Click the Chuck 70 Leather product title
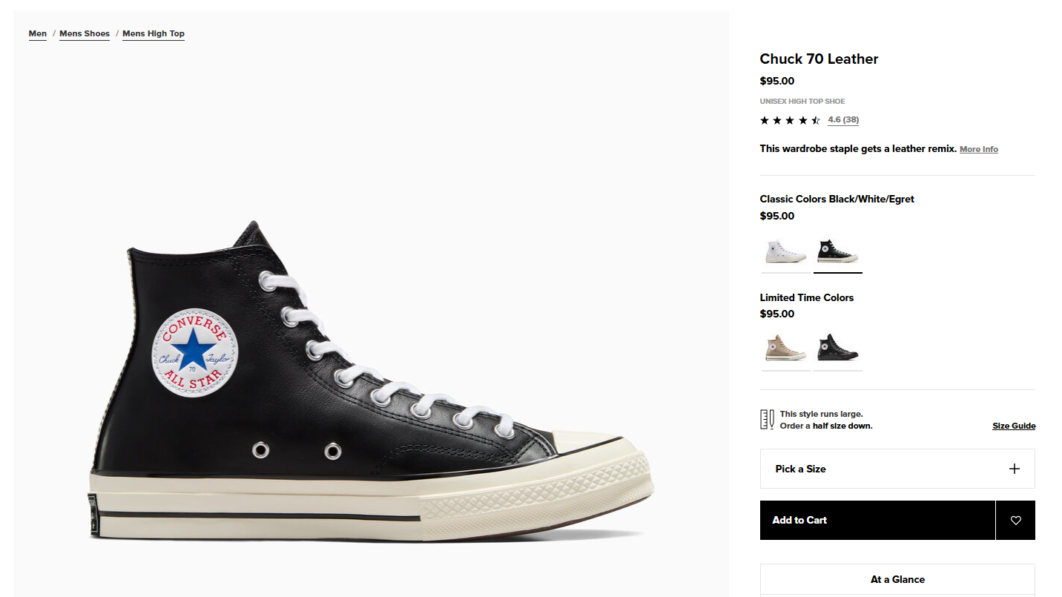This screenshot has height=597, width=1062. click(x=819, y=59)
